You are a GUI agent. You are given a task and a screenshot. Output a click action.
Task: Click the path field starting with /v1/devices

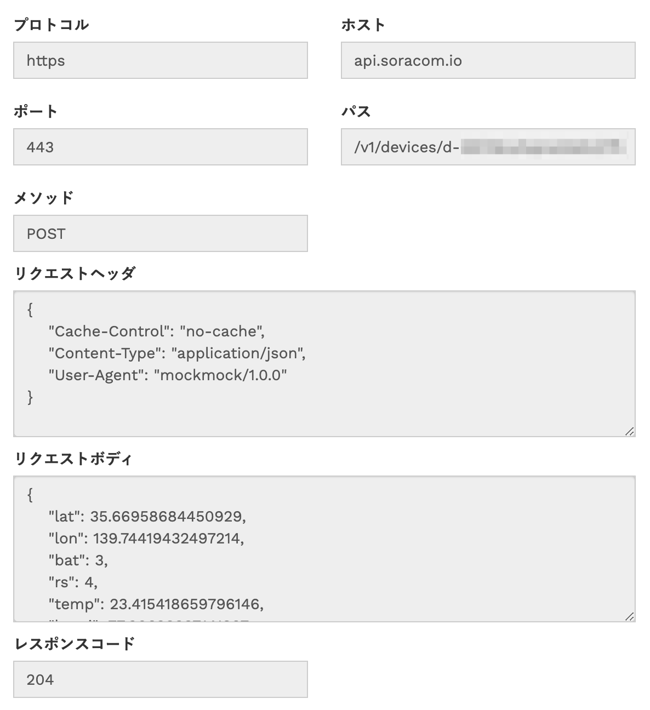(x=488, y=147)
